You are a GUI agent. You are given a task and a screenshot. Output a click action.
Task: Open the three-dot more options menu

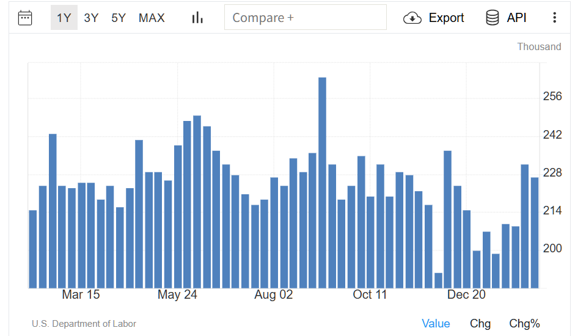[554, 18]
